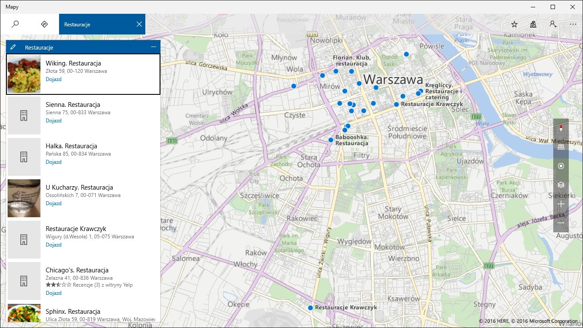This screenshot has width=583, height=328.
Task: Open the more options ellipsis menu
Action: (x=573, y=25)
